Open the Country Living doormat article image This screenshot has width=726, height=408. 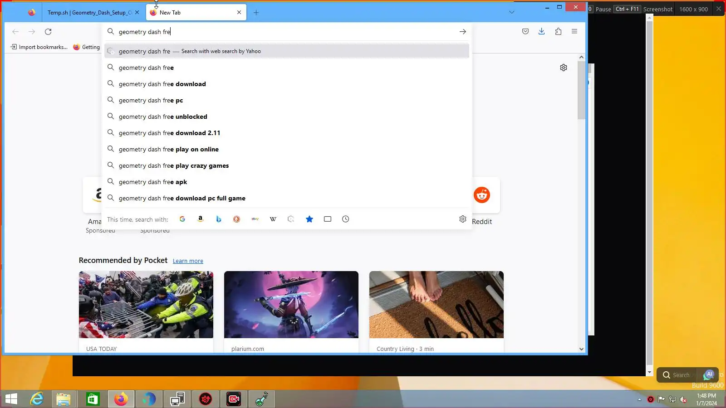pyautogui.click(x=437, y=305)
